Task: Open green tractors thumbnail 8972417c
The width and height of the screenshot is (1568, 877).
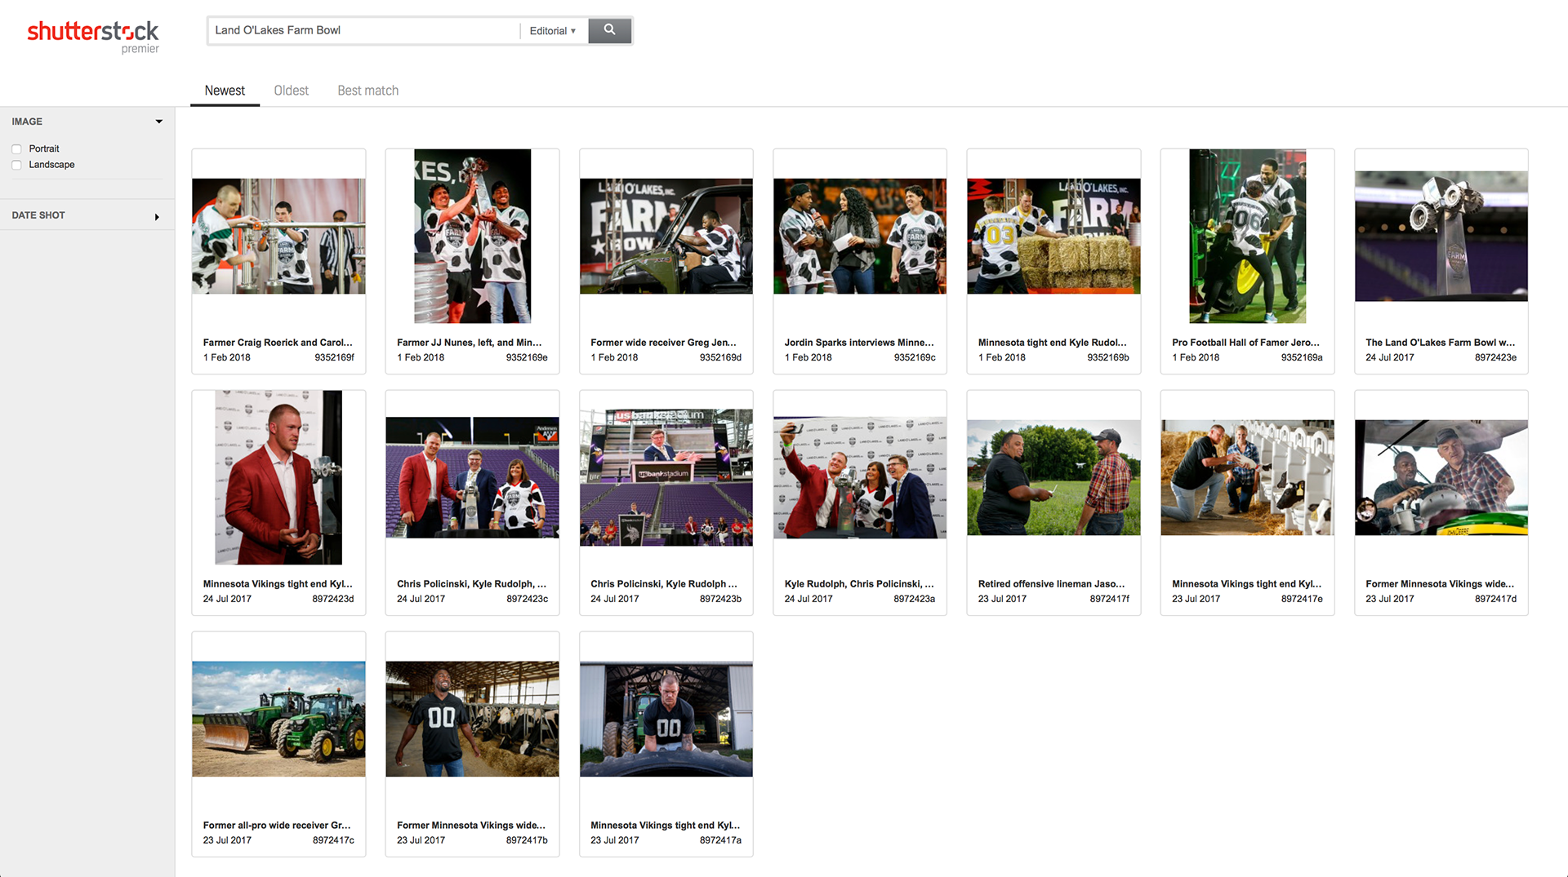Action: coord(278,719)
